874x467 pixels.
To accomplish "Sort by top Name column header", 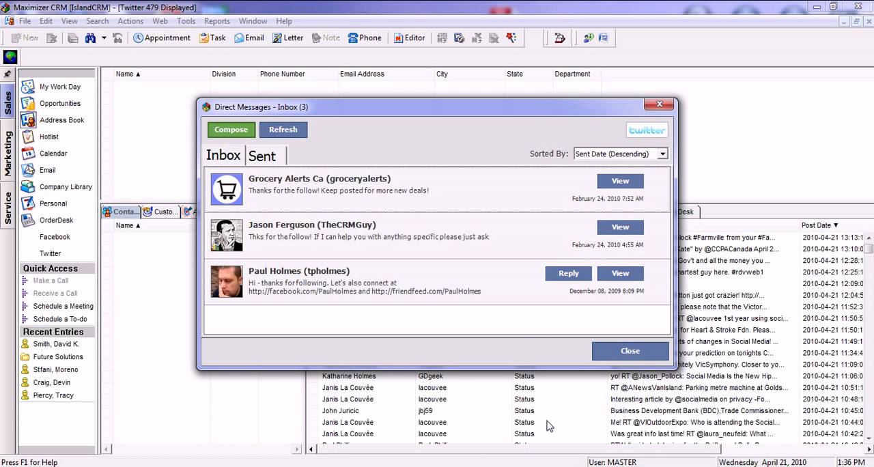I will [128, 74].
